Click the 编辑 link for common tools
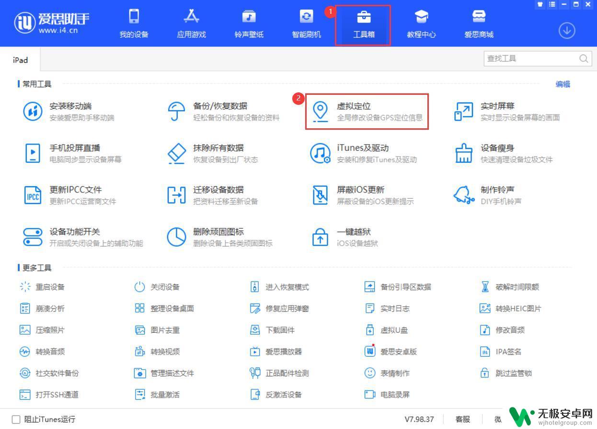Image resolution: width=597 pixels, height=429 pixels. pyautogui.click(x=563, y=84)
